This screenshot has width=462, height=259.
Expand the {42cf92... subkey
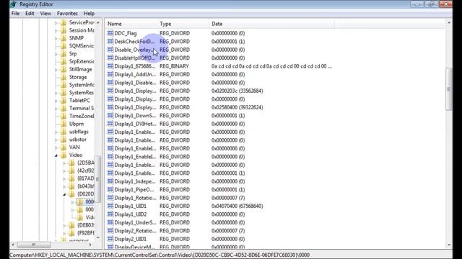64,171
